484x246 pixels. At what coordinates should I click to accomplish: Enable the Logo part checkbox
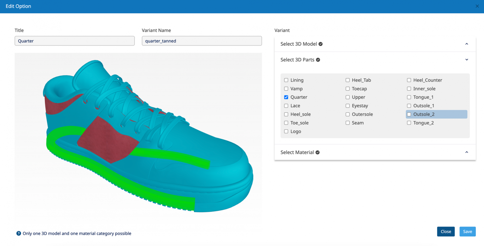[x=286, y=131]
